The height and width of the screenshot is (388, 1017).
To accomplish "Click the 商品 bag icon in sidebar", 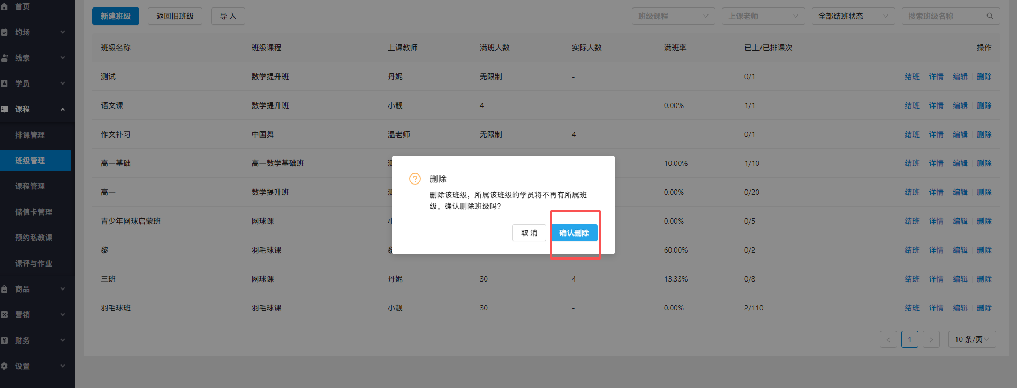I will tap(4, 289).
